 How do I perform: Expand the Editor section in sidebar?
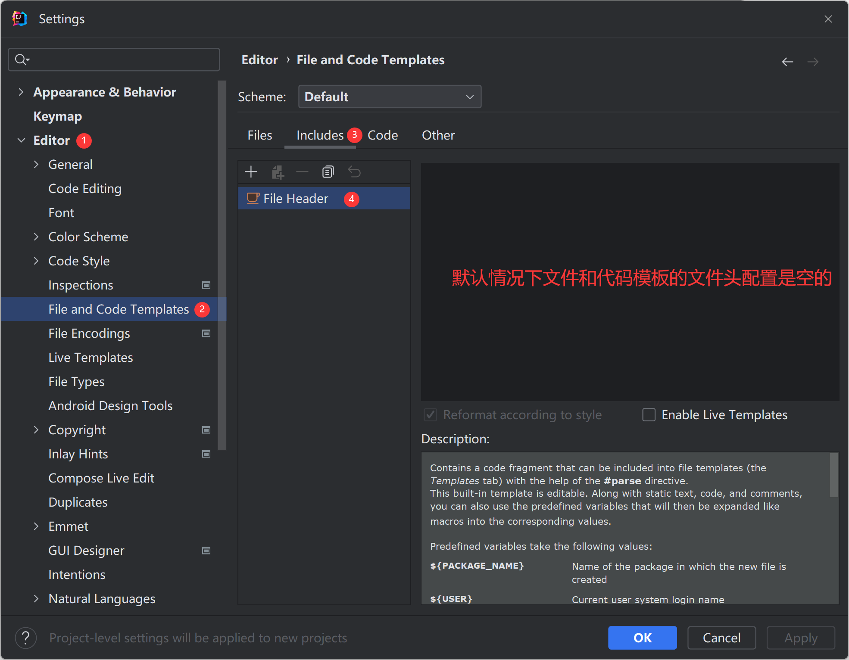pyautogui.click(x=21, y=140)
